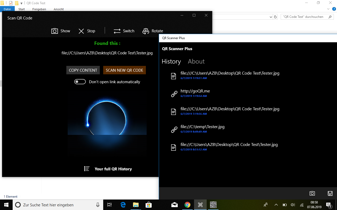Click document icon of 7:19:51 AM entry
Viewport: 337px width, 210px height.
[x=173, y=76]
